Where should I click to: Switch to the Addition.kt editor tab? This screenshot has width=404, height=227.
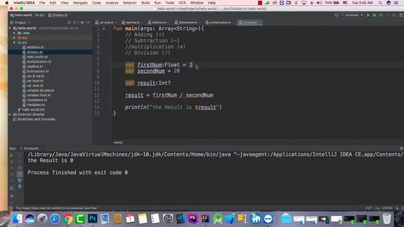click(x=159, y=23)
